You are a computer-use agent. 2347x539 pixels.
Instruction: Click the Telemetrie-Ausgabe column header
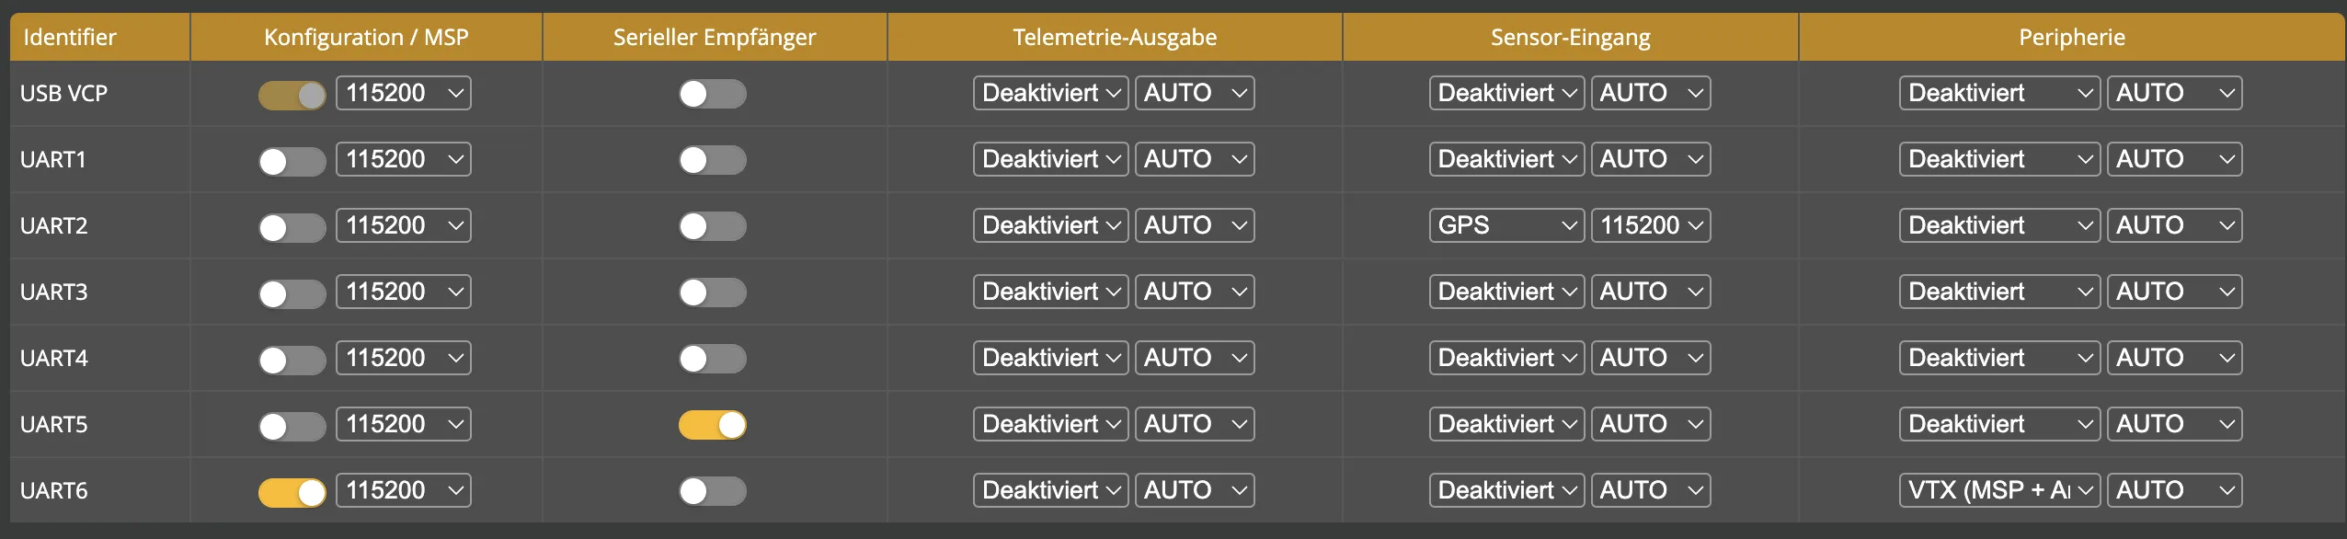point(1115,37)
